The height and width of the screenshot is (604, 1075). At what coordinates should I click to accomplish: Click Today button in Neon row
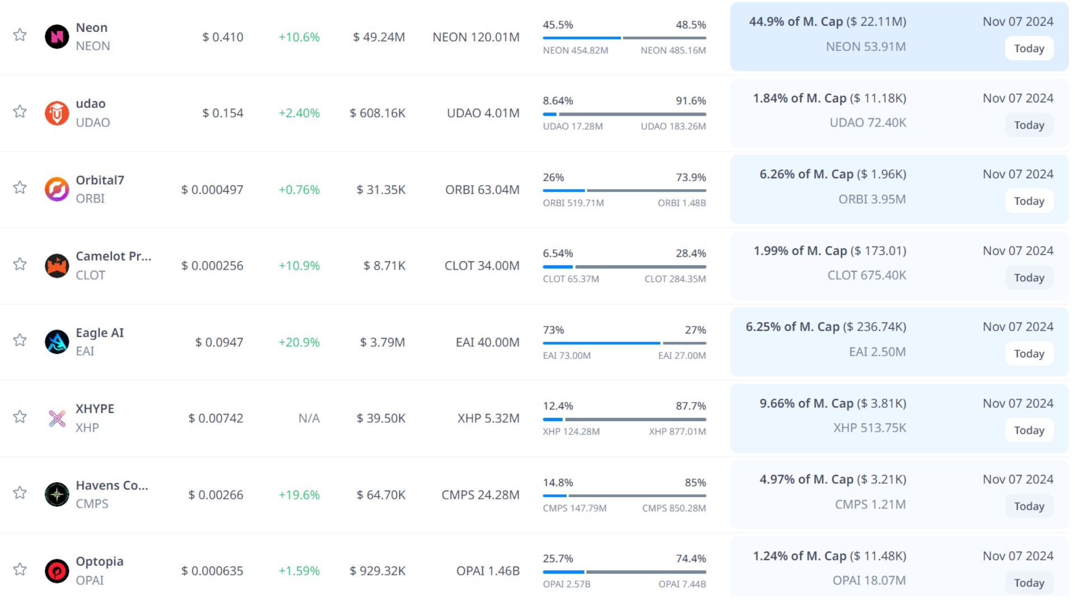[1029, 49]
